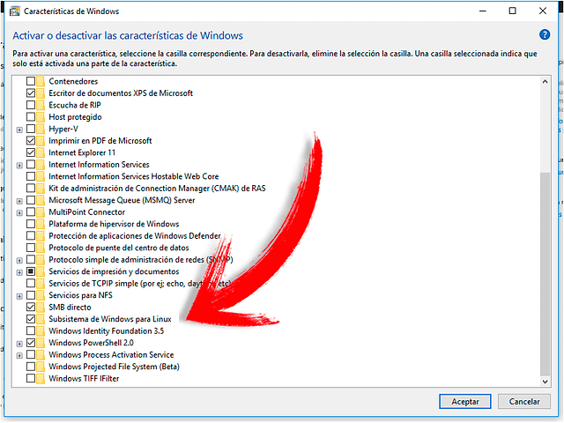Disable the Subsistema de Windows para Linux checkbox

(x=31, y=319)
